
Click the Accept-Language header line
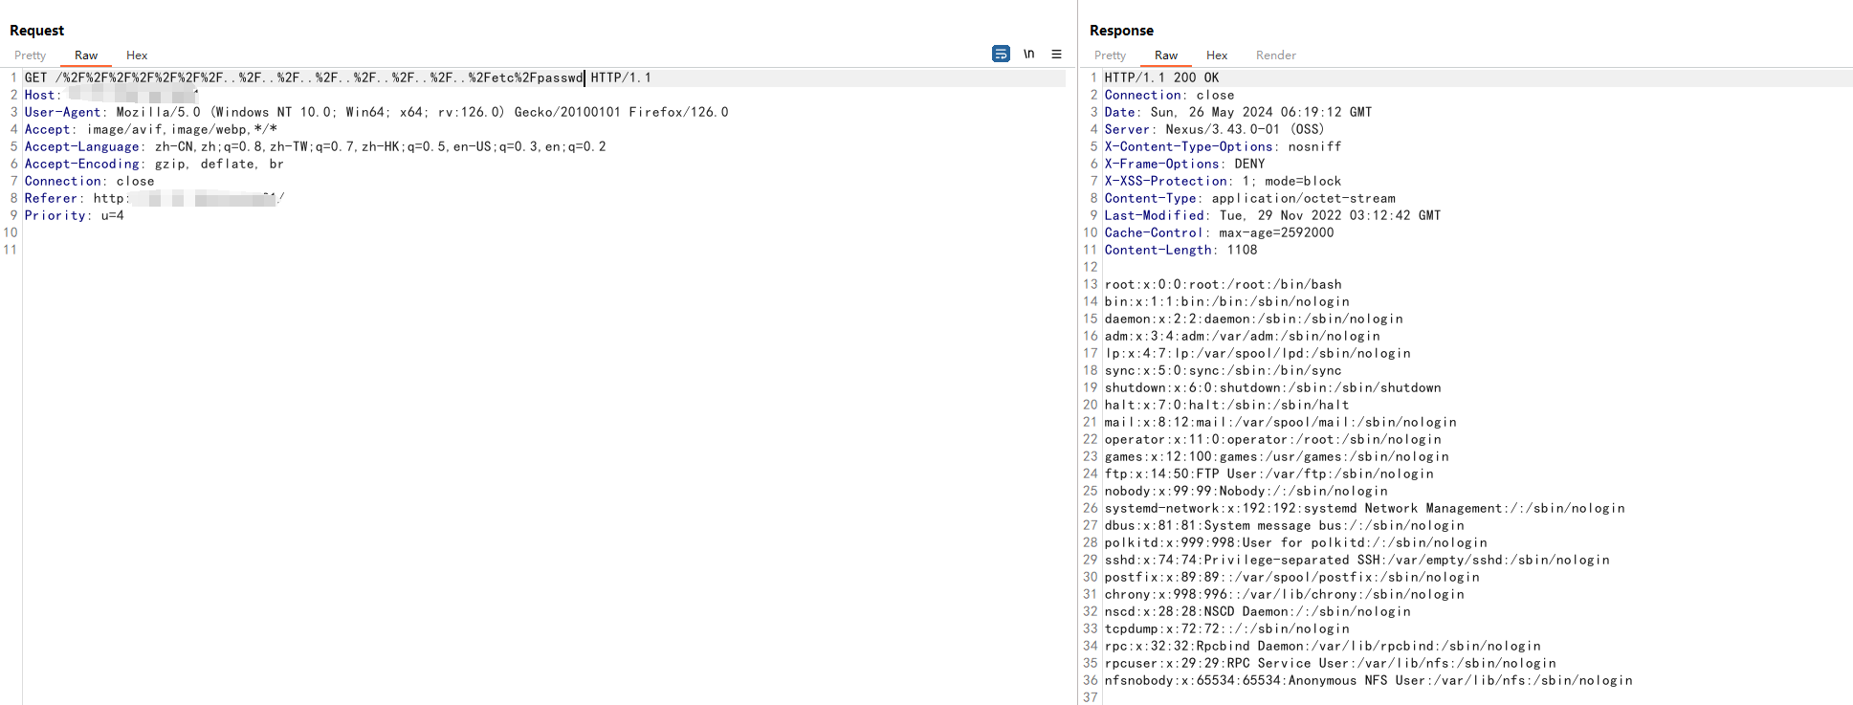[x=315, y=146]
